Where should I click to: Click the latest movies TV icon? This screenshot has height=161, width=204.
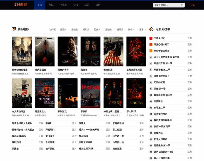[14, 29]
